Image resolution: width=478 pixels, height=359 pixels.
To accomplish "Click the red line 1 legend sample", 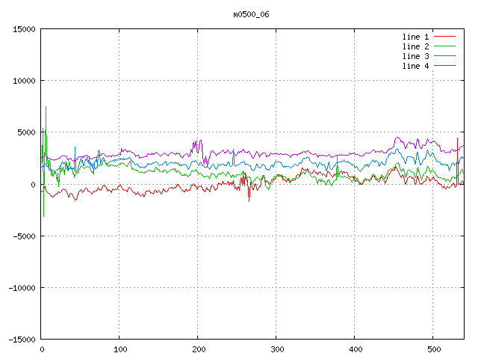I will coord(445,37).
